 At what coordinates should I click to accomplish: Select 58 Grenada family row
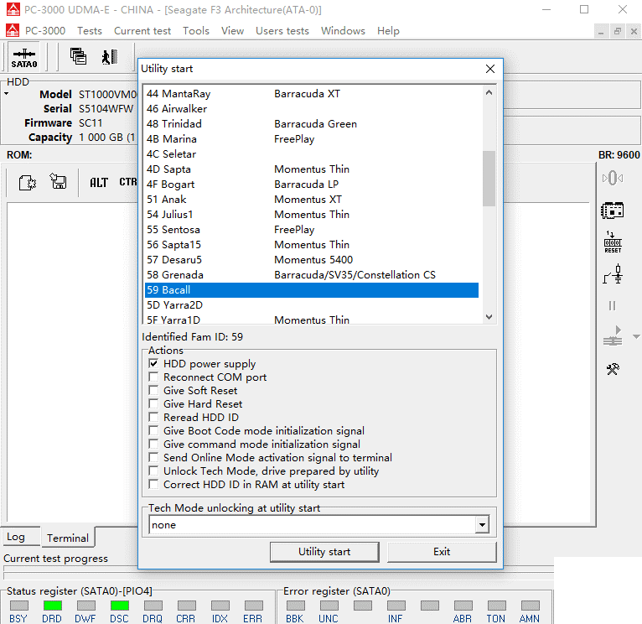coord(312,275)
